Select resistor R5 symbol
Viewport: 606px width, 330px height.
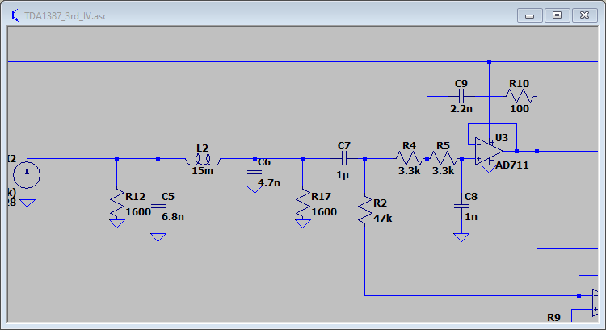pyautogui.click(x=444, y=158)
